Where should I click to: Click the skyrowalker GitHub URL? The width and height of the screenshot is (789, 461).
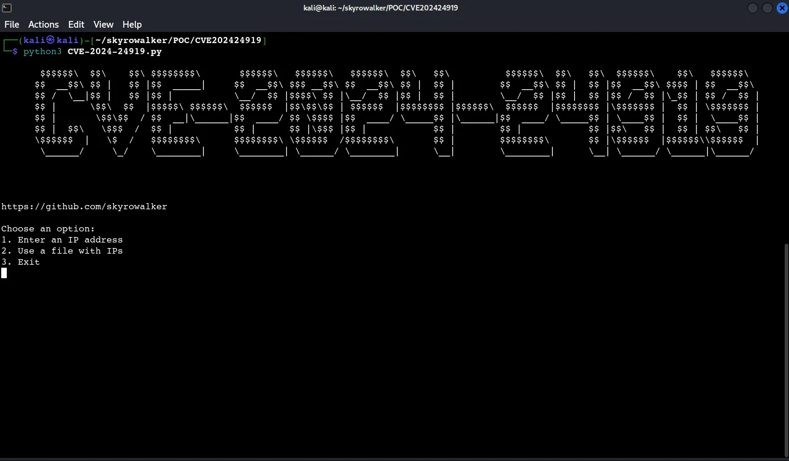pos(84,207)
